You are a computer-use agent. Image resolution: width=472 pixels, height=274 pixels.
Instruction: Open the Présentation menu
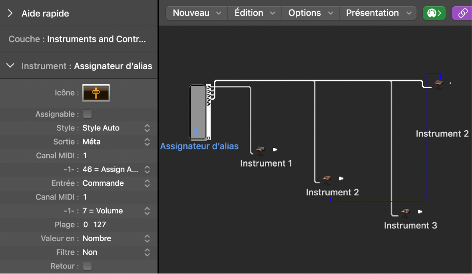click(378, 13)
